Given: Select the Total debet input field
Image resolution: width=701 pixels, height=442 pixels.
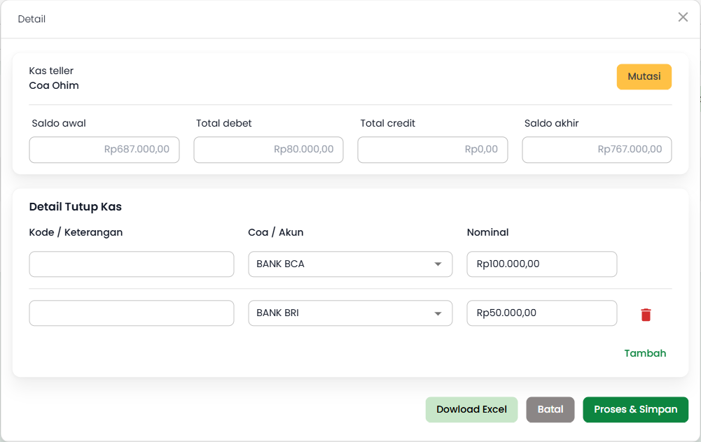Looking at the screenshot, I should click(x=268, y=150).
